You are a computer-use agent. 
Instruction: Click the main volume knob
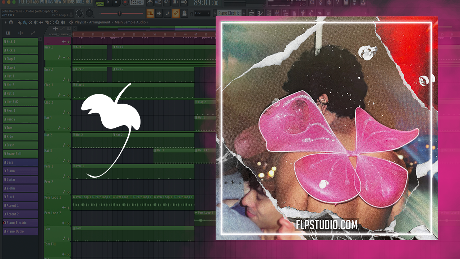pyautogui.click(x=79, y=13)
